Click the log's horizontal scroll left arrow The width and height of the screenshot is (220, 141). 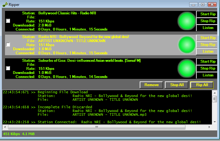click(x=5, y=127)
